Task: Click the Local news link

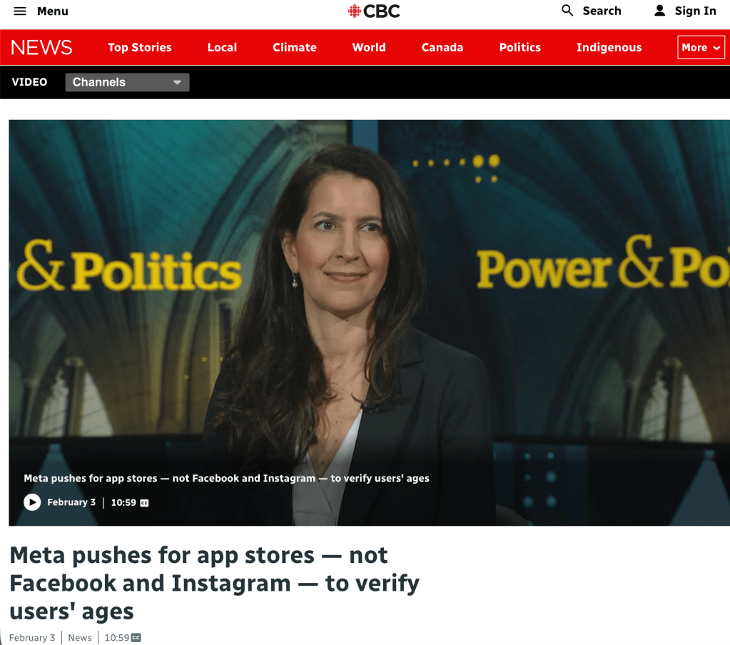Action: [x=222, y=48]
